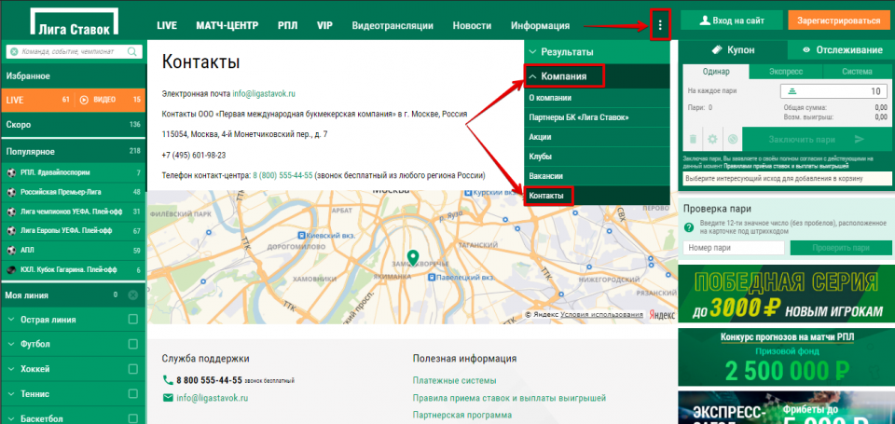Click the Зарегистрироваться button

pos(833,20)
